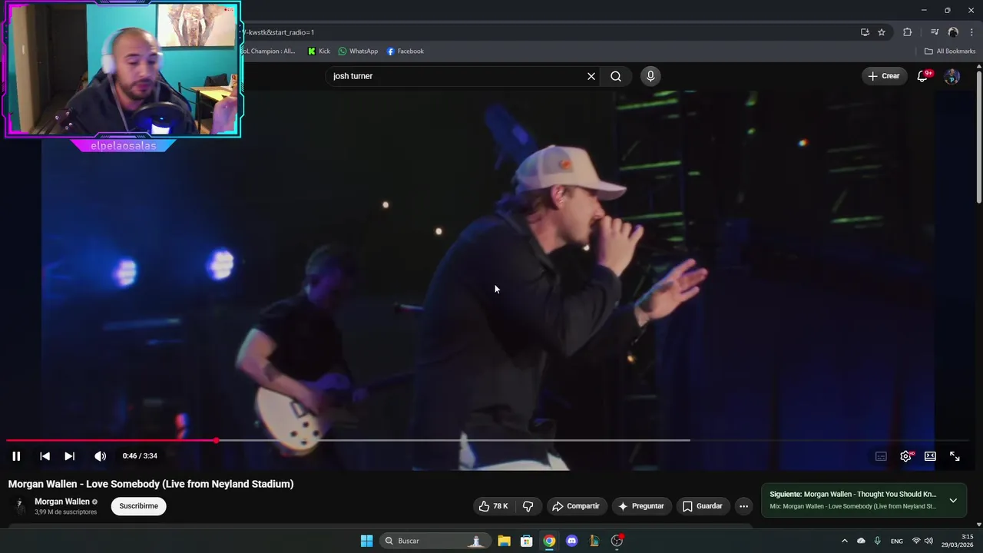Open Chrome media controls icon
This screenshot has width=983, height=553.
point(935,32)
